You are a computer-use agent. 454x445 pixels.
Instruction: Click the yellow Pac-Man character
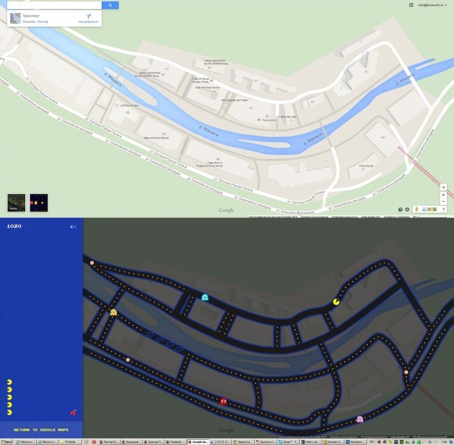[x=336, y=302]
